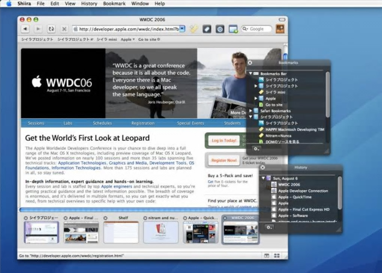The height and width of the screenshot is (273, 382).
Task: Close the History floating panel
Action: pyautogui.click(x=263, y=168)
